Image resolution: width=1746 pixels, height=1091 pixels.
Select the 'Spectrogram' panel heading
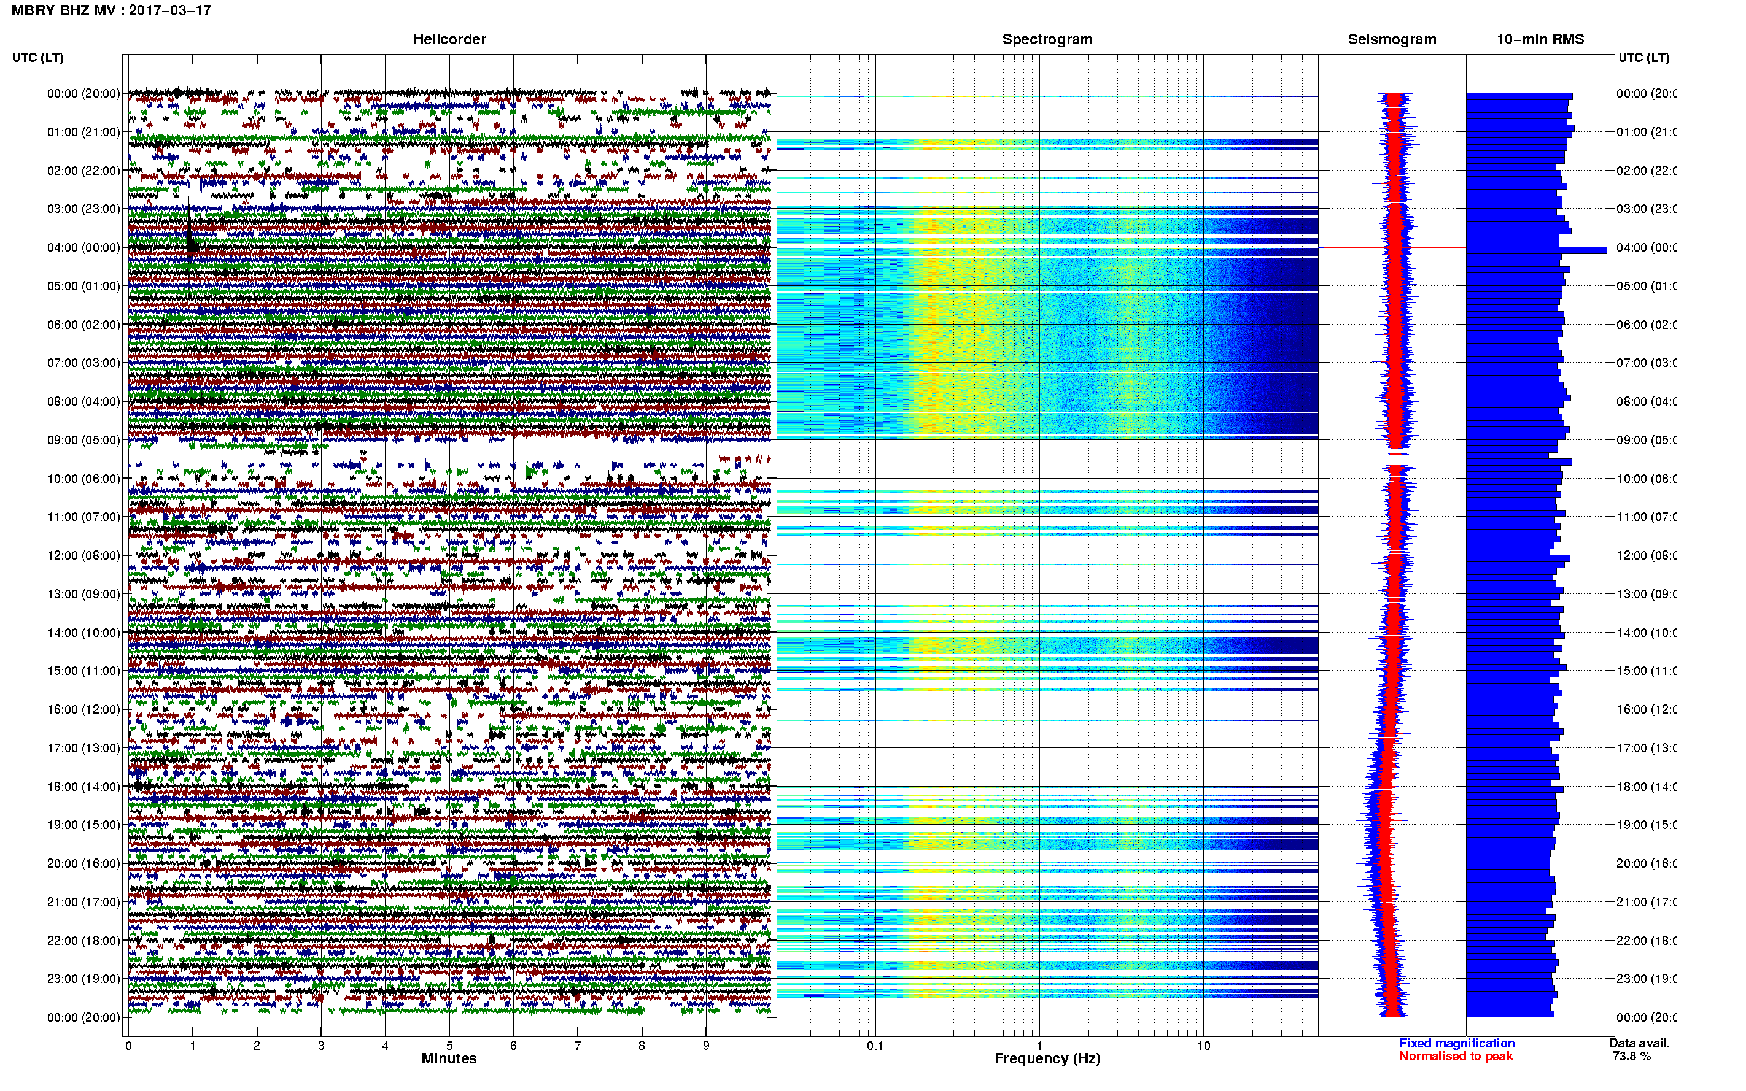(1047, 39)
